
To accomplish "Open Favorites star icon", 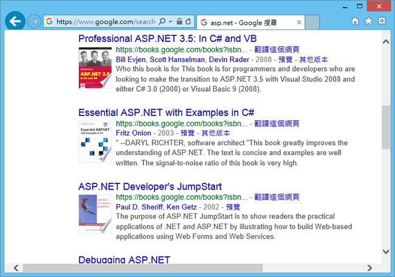I will point(368,21).
